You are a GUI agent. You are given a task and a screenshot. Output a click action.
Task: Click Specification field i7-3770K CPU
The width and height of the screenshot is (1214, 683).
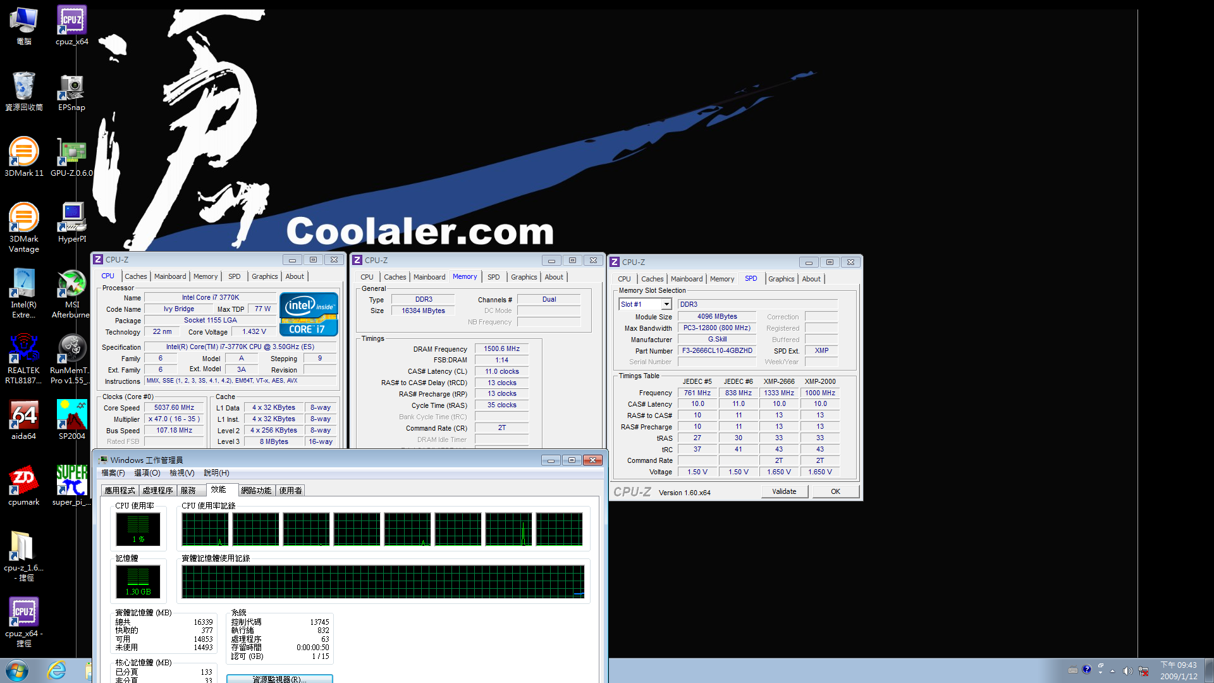pos(240,347)
